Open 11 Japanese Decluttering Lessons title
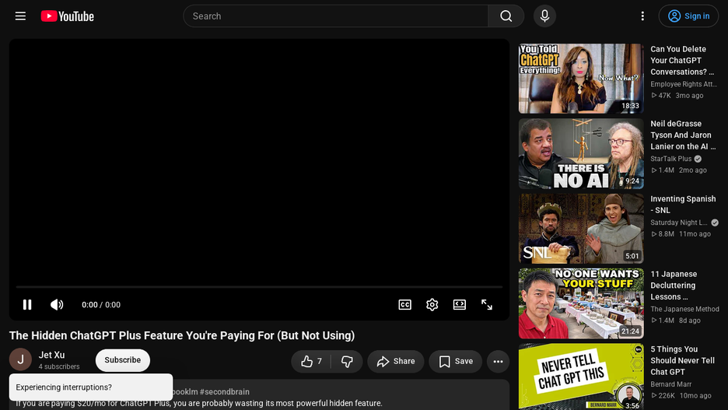This screenshot has width=728, height=410. click(x=674, y=286)
